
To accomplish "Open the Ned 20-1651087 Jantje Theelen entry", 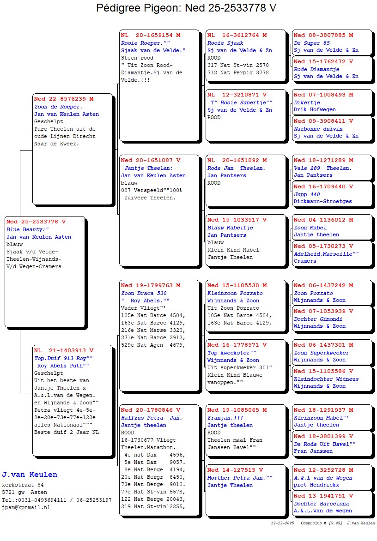I will click(159, 210).
